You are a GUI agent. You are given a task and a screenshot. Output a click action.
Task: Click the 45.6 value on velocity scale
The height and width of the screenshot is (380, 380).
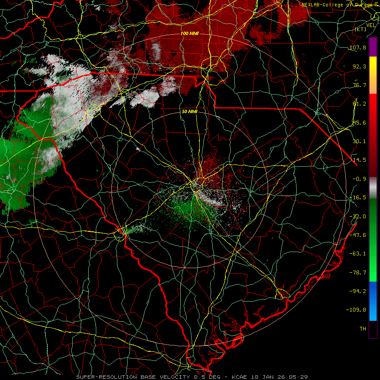point(359,122)
